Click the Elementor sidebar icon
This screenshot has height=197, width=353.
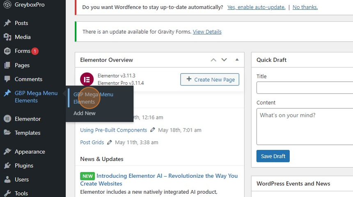[x=7, y=119]
